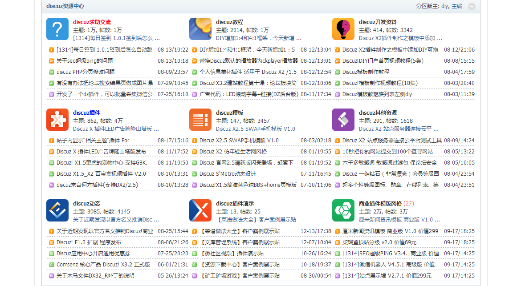The width and height of the screenshot is (509, 286).
Task: Open the discuz插件 forum title link
Action: (x=86, y=113)
